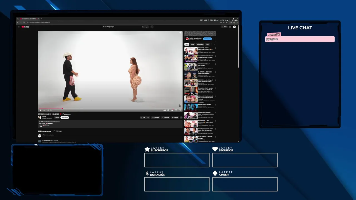356x200 pixels.
Task: Click the Unirme join button
Action: (57, 117)
